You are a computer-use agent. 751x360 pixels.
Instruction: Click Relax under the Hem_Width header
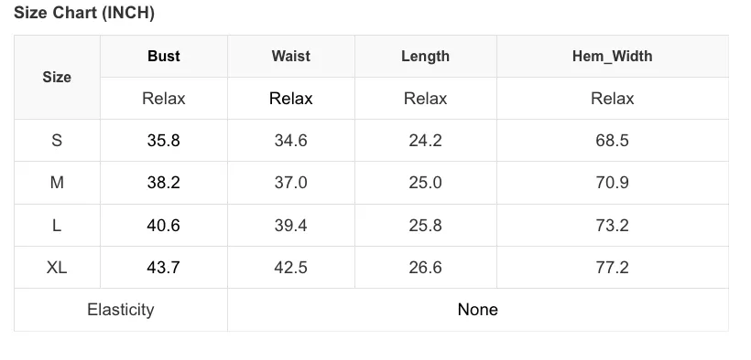612,99
